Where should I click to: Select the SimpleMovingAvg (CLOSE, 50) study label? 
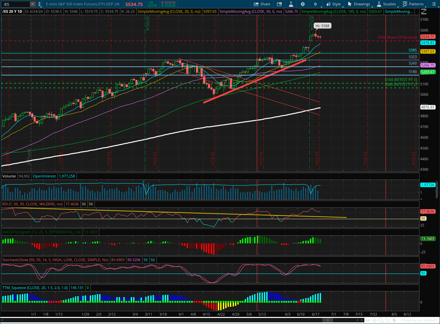click(251, 11)
